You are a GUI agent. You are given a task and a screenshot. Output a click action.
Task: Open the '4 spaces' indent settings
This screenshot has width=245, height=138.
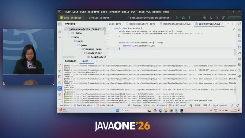pos(220,105)
